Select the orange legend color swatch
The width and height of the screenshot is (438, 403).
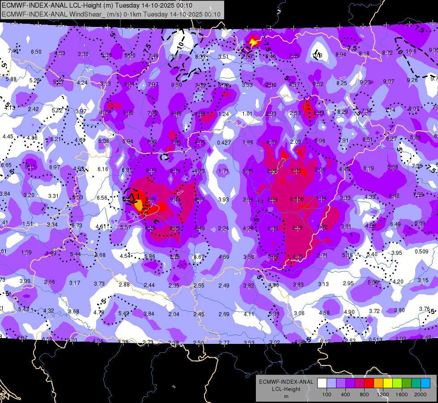378,383
